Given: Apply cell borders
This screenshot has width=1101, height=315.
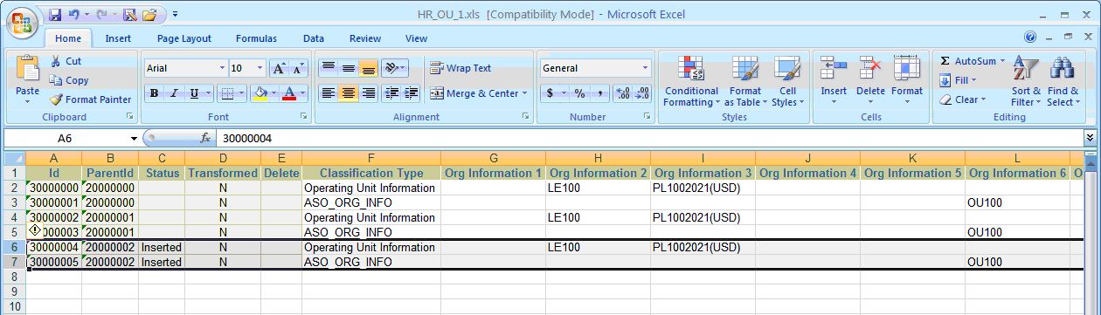Looking at the screenshot, I should 226,93.
